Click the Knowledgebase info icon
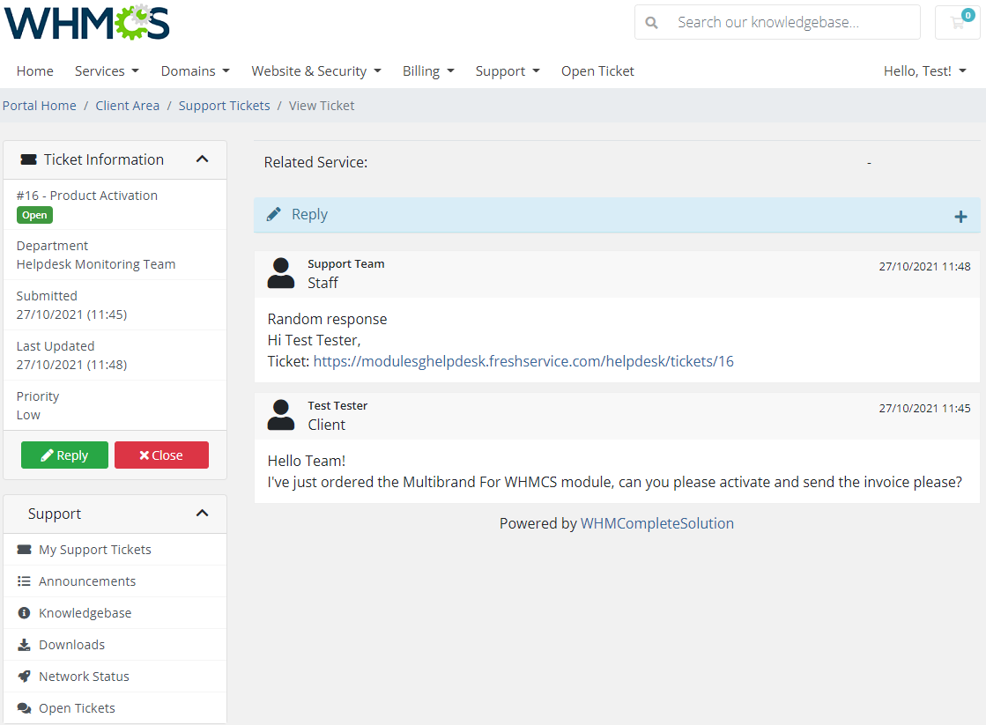986x725 pixels. pyautogui.click(x=24, y=612)
